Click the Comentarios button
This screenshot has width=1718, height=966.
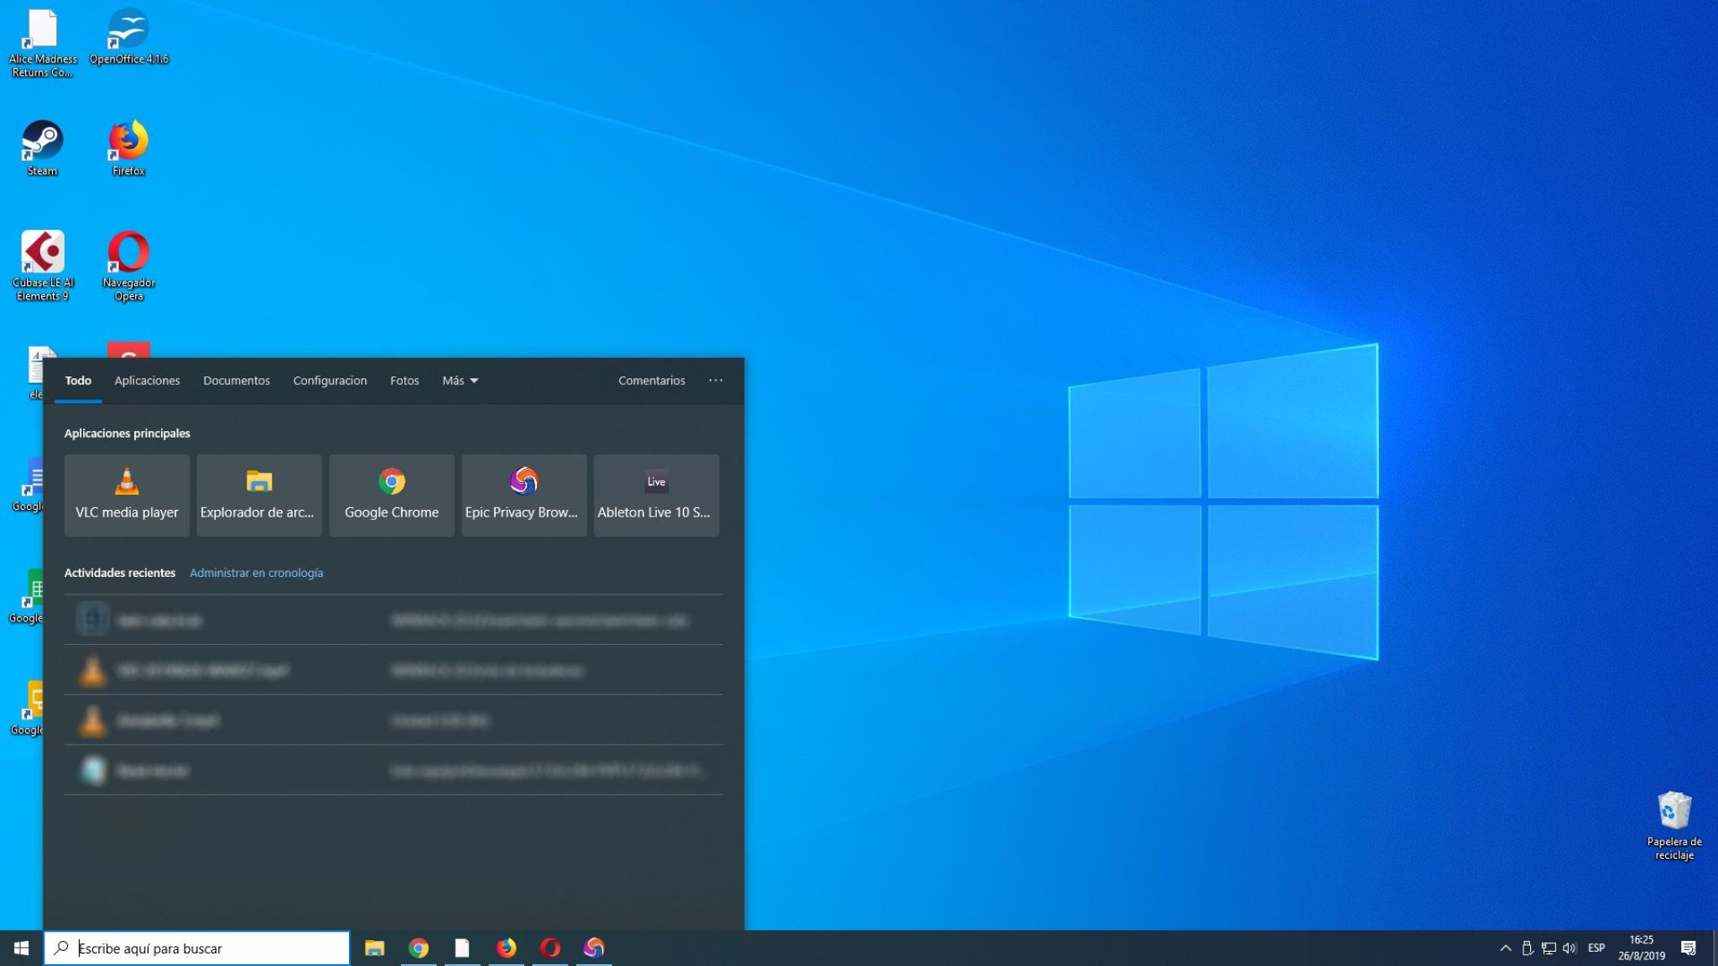point(651,381)
